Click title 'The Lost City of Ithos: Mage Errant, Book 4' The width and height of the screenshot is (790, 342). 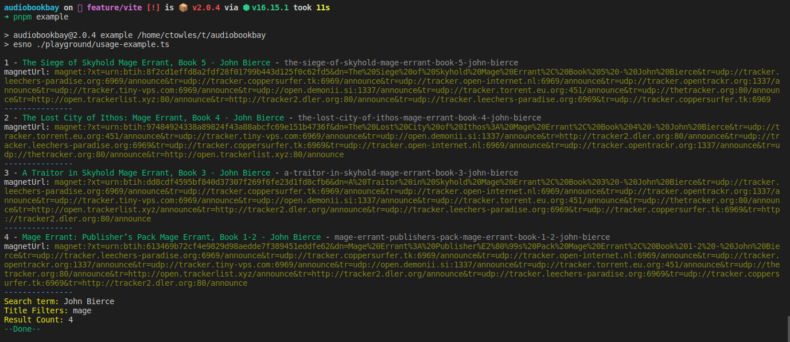[121, 118]
